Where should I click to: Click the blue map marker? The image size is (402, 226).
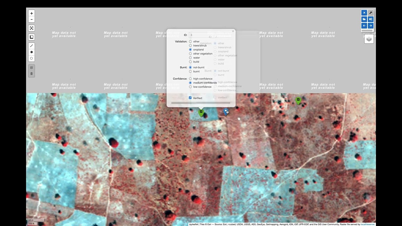point(225,111)
